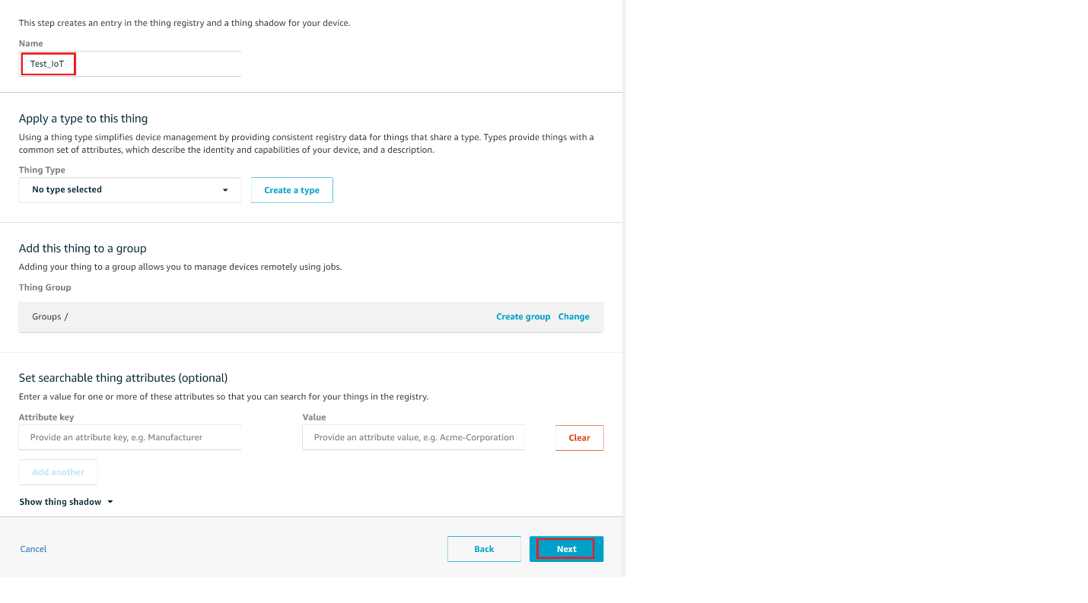This screenshot has height=603, width=1088.
Task: Click the "Name" field label
Action: click(x=31, y=43)
